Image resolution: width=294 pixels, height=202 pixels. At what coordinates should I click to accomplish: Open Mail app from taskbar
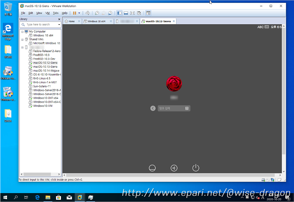(69, 197)
